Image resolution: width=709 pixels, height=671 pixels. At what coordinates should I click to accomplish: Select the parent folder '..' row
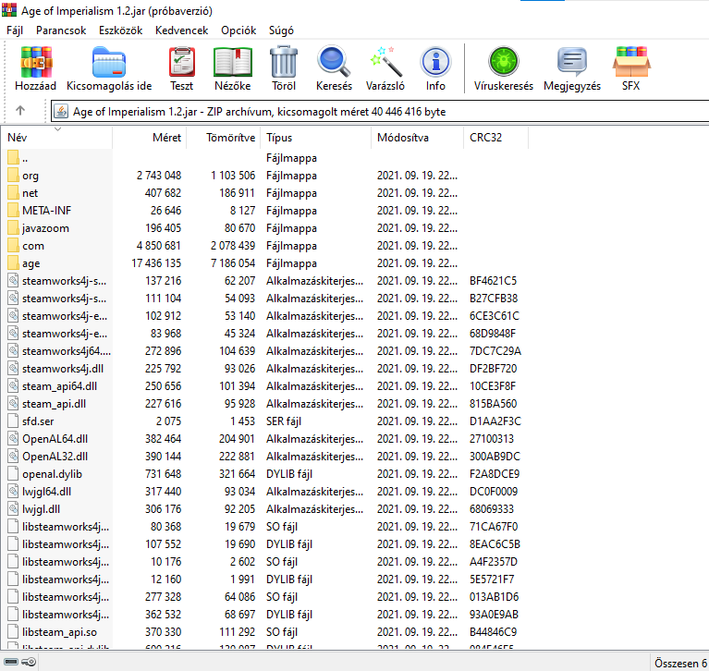pyautogui.click(x=264, y=158)
